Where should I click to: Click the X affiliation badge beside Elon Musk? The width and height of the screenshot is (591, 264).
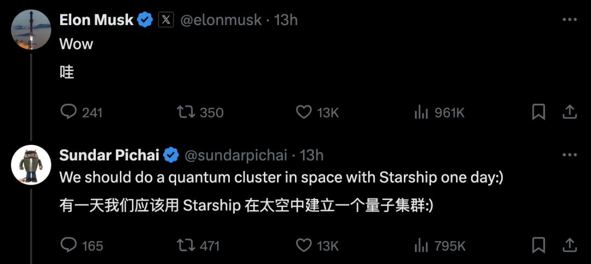pos(166,20)
